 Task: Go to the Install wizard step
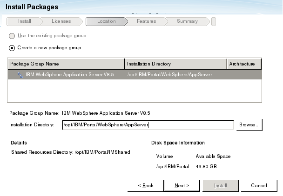point(23,21)
